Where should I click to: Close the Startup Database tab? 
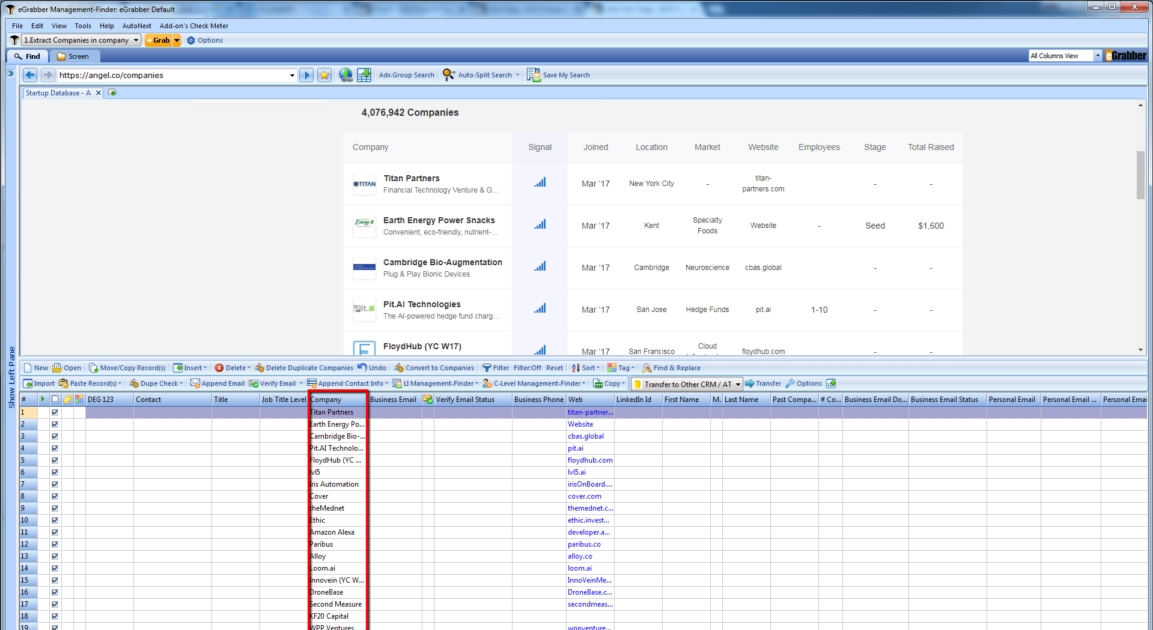pos(99,93)
